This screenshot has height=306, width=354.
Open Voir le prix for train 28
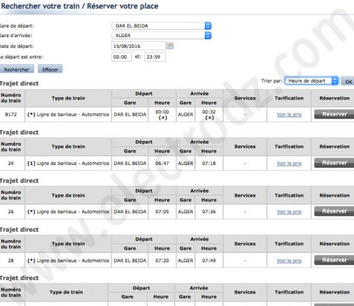(289, 260)
